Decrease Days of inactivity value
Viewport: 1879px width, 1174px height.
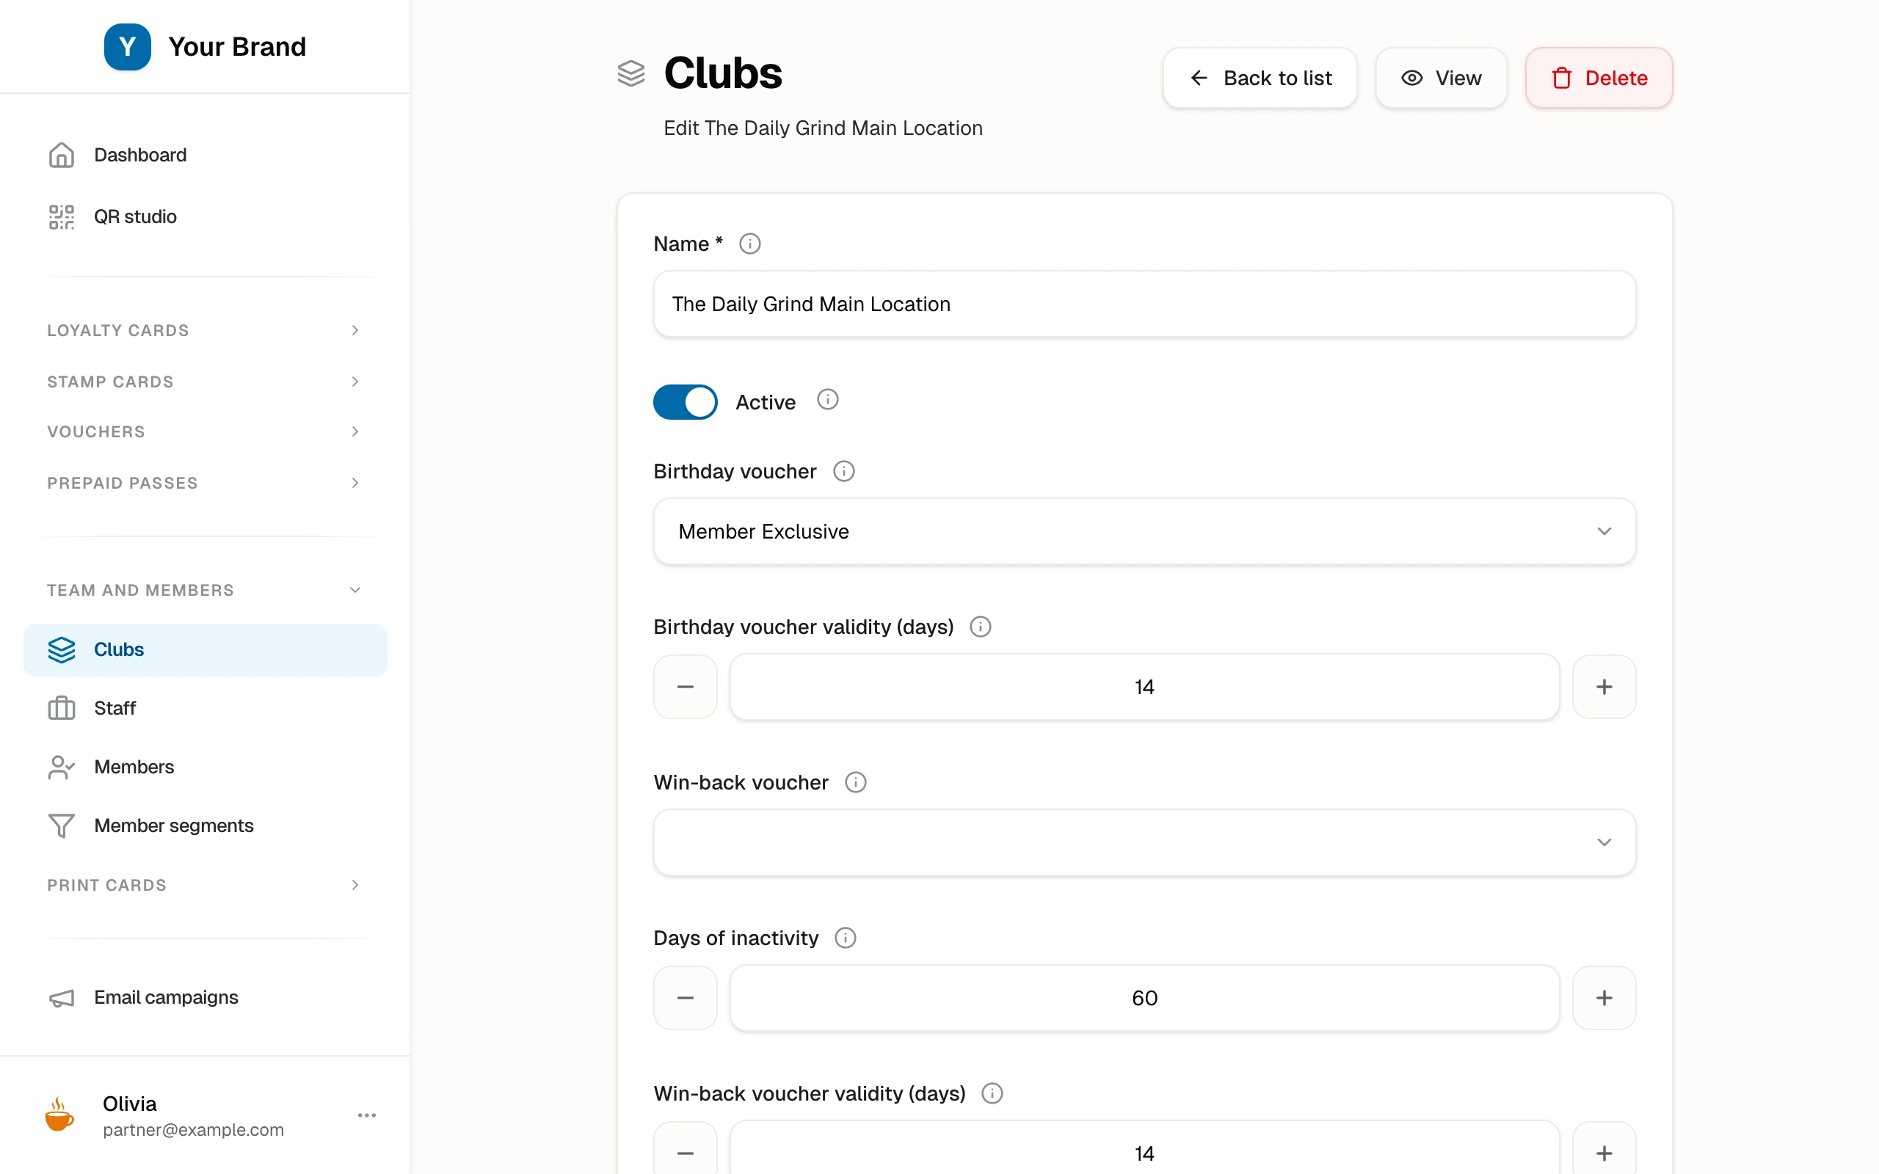click(685, 998)
